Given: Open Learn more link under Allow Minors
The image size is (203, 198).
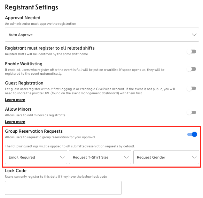Looking at the screenshot, I should (x=15, y=122).
